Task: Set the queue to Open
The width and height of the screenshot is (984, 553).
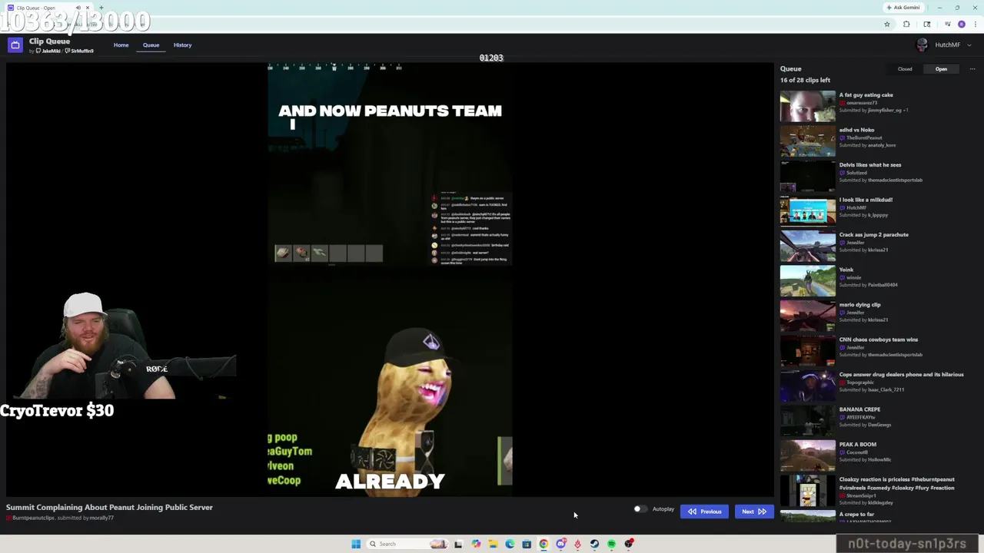Action: tap(941, 69)
